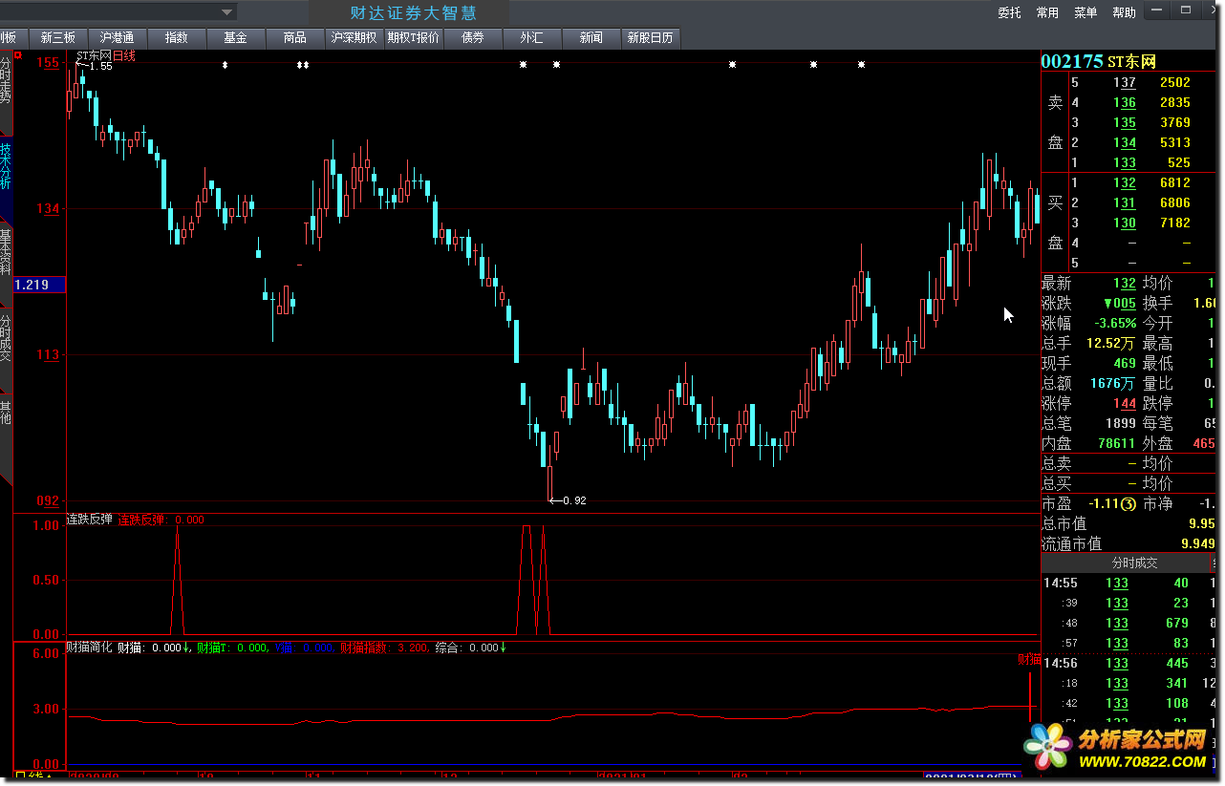Image resolution: width=1225 pixels, height=786 pixels.
Task: Select the sell level 2 price 134
Action: 1124,143
